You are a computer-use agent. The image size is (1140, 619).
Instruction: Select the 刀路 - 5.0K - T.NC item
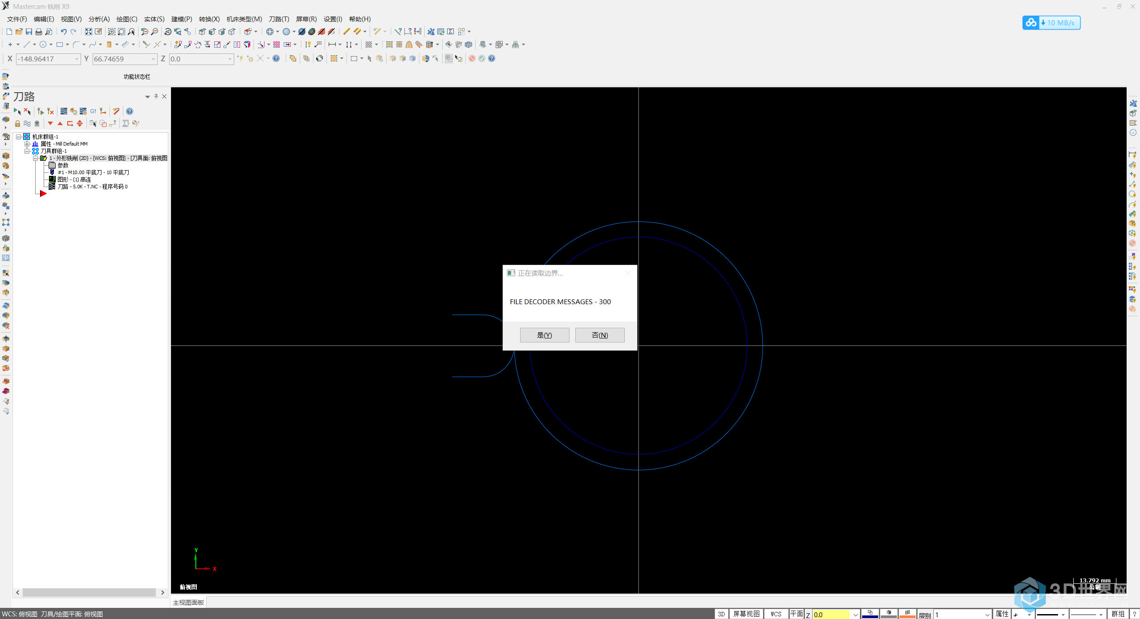pos(93,187)
